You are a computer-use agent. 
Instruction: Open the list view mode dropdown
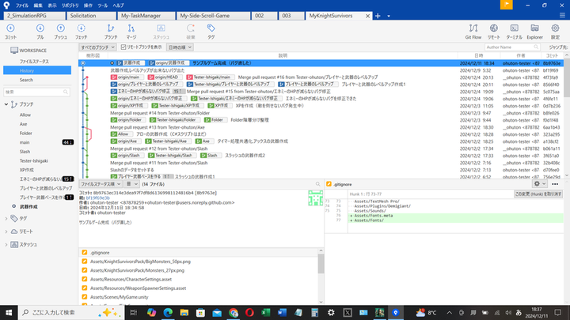click(x=131, y=184)
